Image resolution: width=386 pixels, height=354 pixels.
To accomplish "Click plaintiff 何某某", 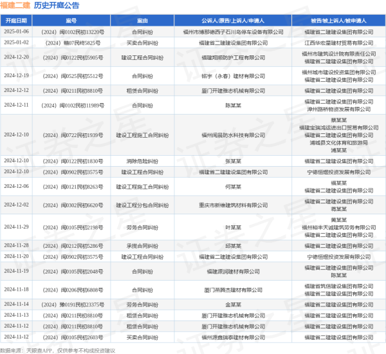I will [233, 187].
